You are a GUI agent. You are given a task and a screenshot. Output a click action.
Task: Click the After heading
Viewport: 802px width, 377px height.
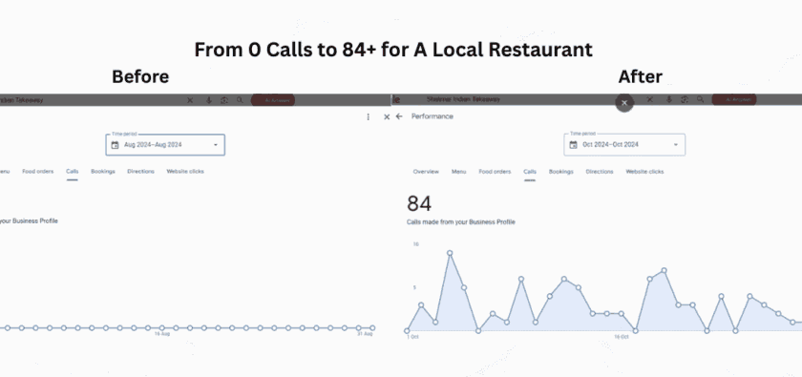point(641,76)
